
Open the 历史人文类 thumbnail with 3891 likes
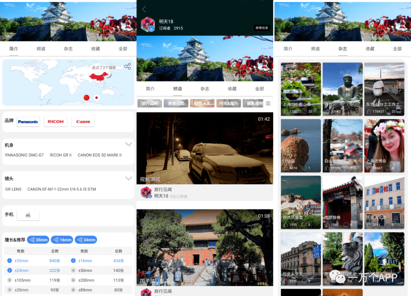click(384, 202)
